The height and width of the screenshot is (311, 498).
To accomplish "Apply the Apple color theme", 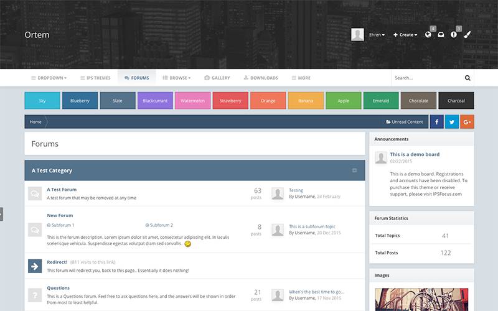I will pyautogui.click(x=344, y=101).
